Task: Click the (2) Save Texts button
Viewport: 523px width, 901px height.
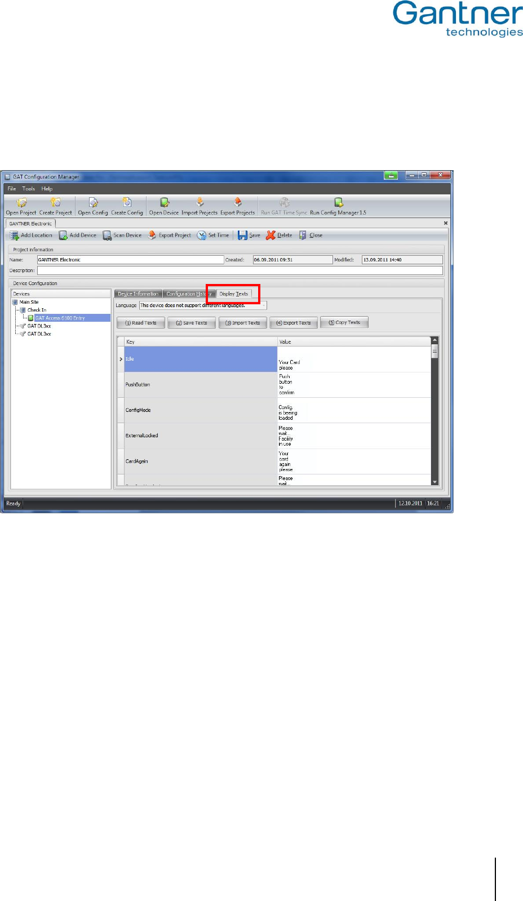Action: pyautogui.click(x=192, y=323)
